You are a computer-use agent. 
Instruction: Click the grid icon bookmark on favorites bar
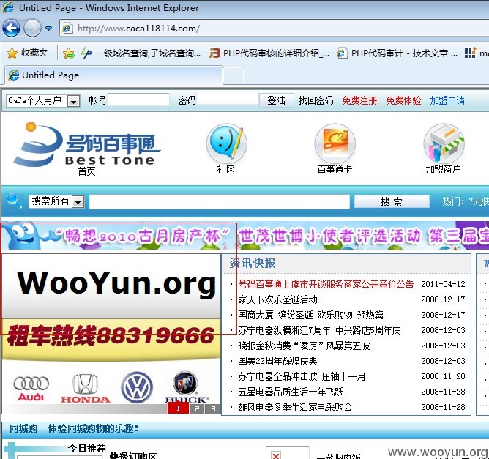coord(470,53)
